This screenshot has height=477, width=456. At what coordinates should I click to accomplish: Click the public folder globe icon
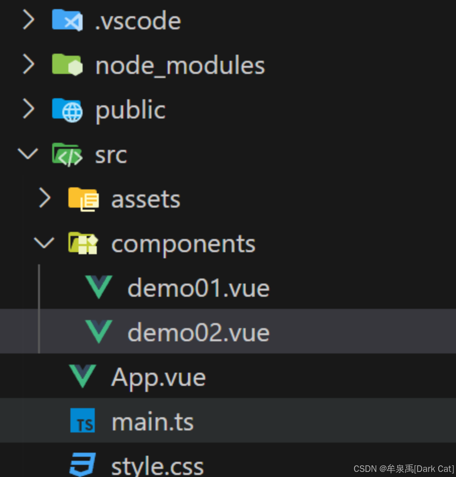tap(67, 110)
